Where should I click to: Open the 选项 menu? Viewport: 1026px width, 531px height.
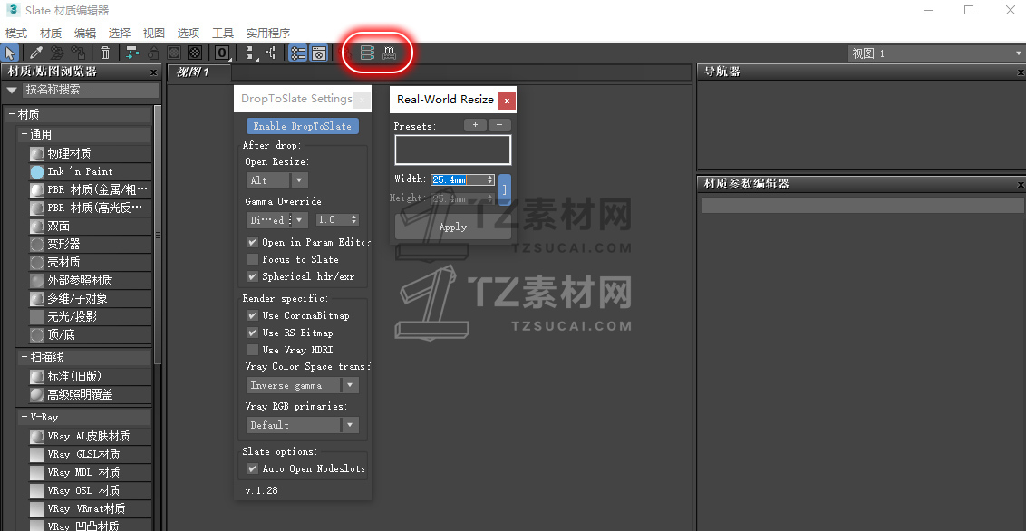click(189, 34)
